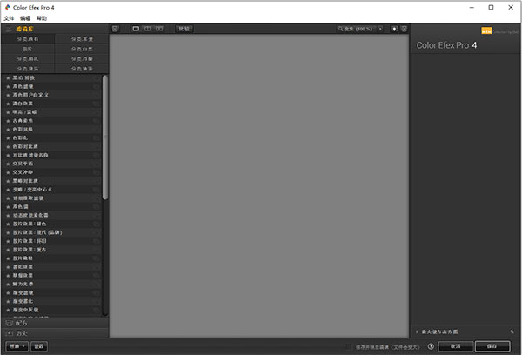Expand the 历史 history panel
Viewport: 522px width, 355px height.
click(x=55, y=333)
